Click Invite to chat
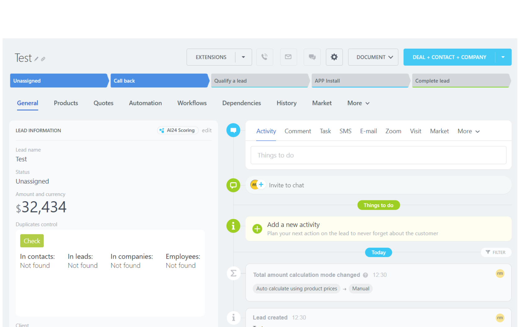519x327 pixels. pos(286,185)
